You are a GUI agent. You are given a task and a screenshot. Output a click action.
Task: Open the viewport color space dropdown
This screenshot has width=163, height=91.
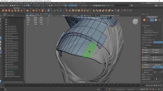pyautogui.click(x=110, y=16)
